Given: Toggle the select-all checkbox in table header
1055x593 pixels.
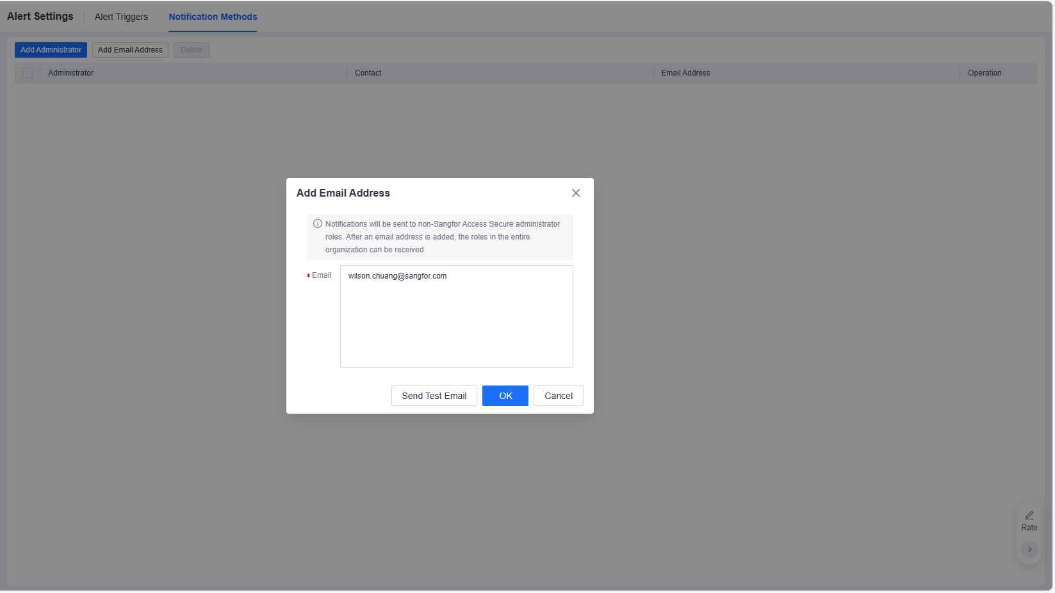Looking at the screenshot, I should [28, 73].
